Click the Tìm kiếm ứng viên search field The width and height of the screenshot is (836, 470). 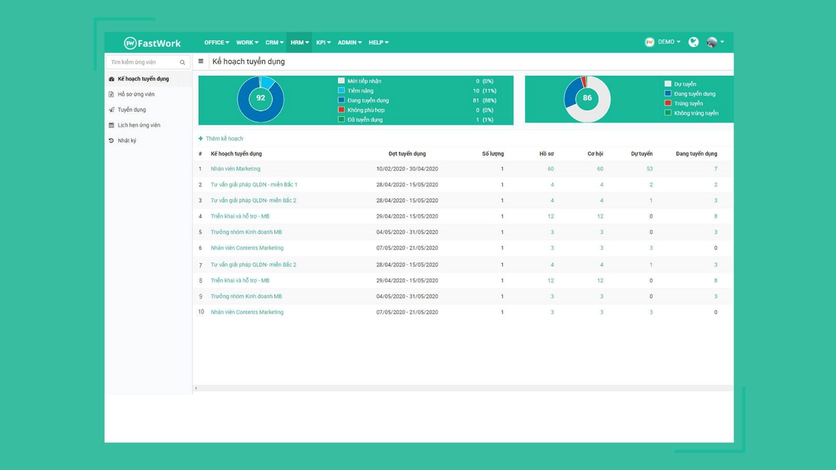pos(148,62)
